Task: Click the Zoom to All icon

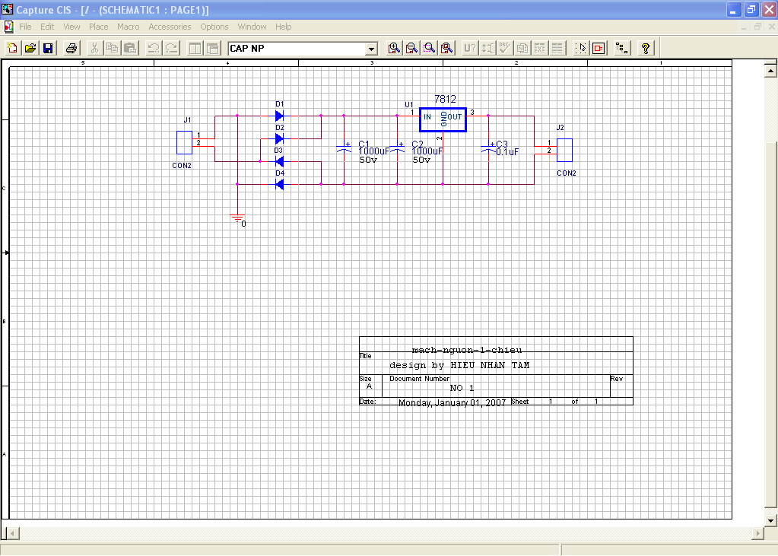Action: click(447, 48)
